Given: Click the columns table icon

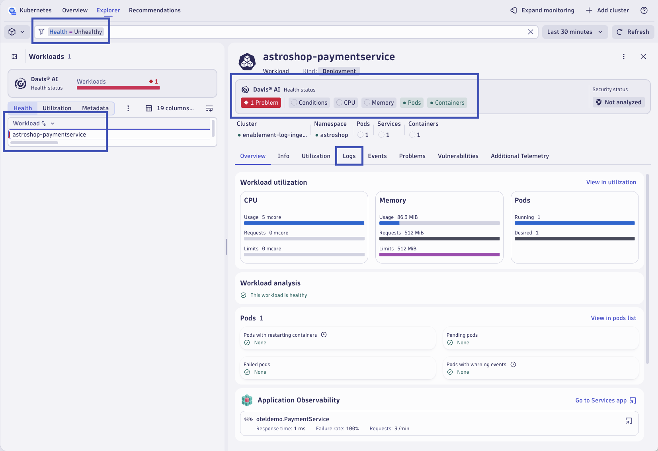Looking at the screenshot, I should tap(149, 108).
